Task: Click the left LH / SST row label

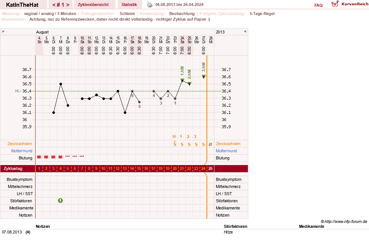Action: click(x=25, y=194)
